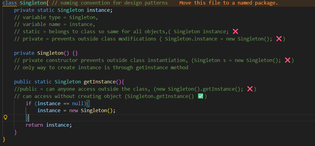Click the red X after "Singleton s = new Singleton();"
Viewport: 315px width, 146px height.
point(288,60)
